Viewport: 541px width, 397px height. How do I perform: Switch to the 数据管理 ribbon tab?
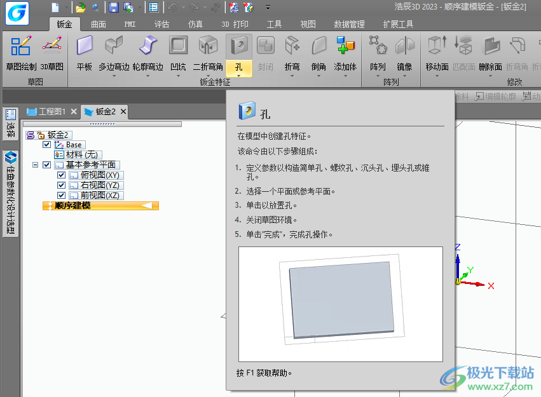pyautogui.click(x=349, y=24)
